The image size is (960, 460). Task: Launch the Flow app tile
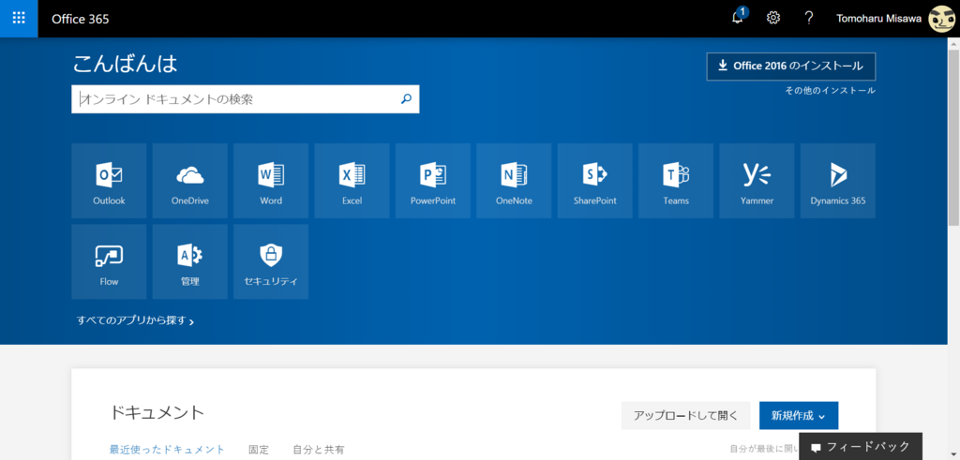[x=109, y=261]
